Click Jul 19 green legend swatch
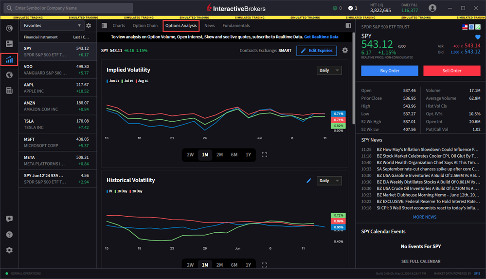Screen dimensions: 486x279 click(122, 81)
